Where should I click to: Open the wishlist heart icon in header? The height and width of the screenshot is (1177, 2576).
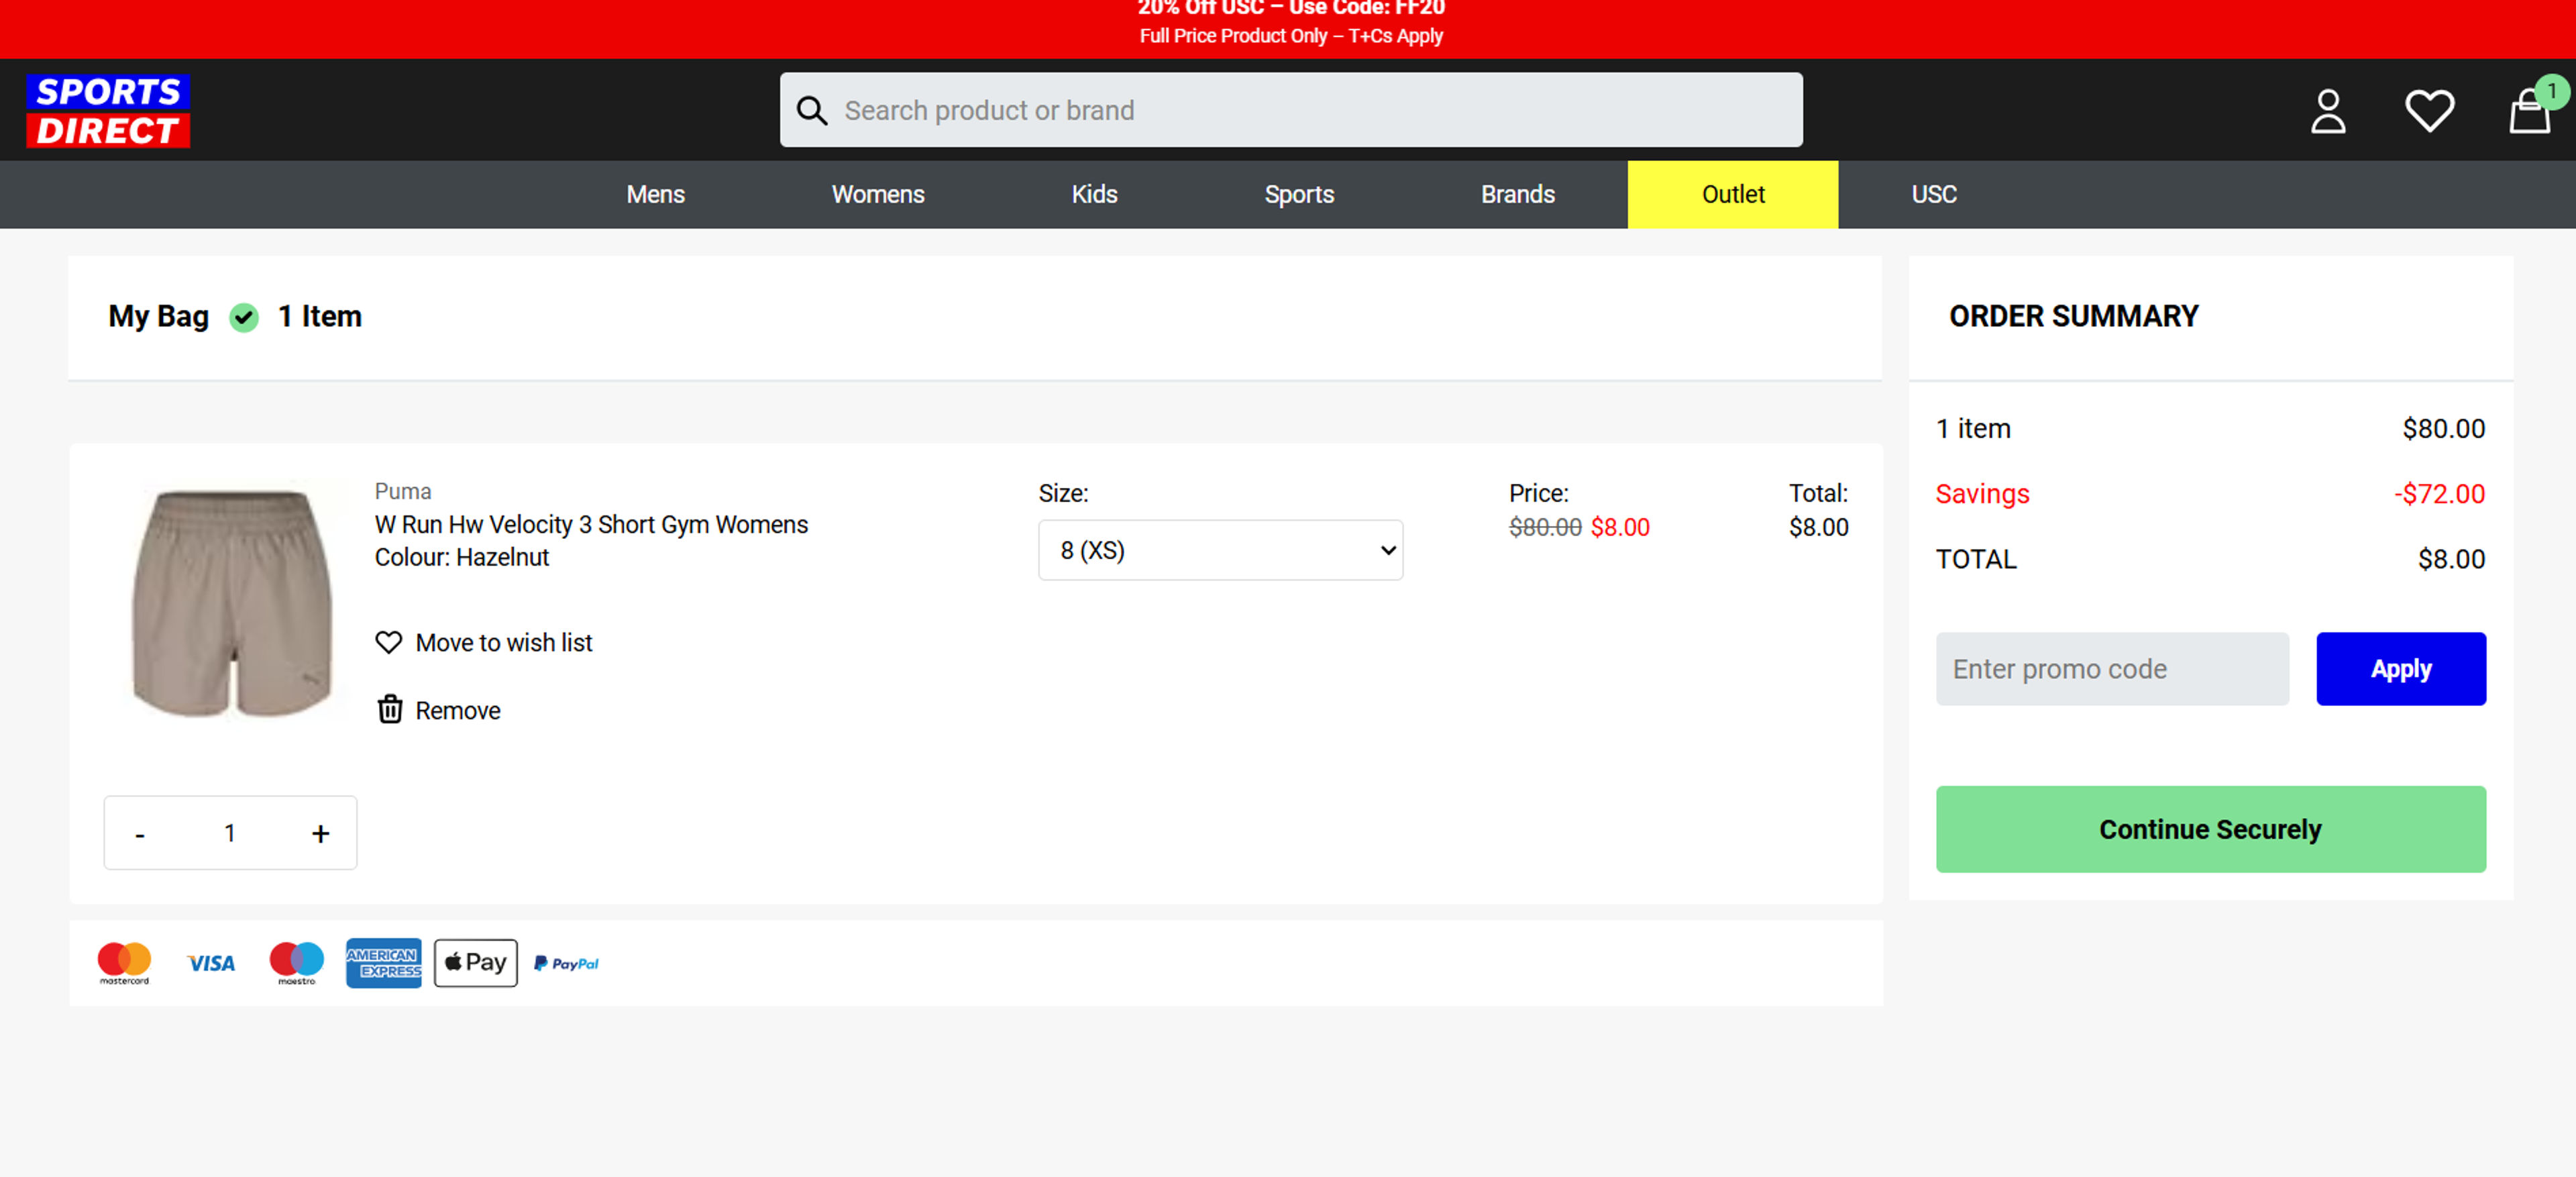click(x=2429, y=111)
